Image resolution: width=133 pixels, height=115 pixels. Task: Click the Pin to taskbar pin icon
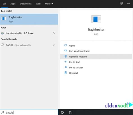[66, 67]
